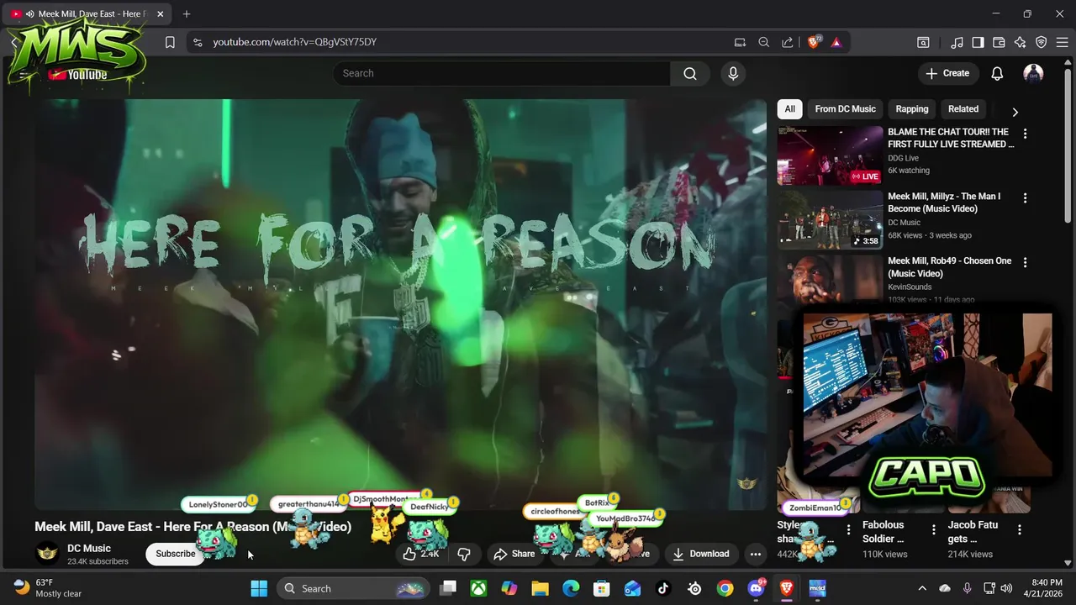The width and height of the screenshot is (1076, 605).
Task: Open Brave VPN shield icon
Action: [x=1041, y=42]
